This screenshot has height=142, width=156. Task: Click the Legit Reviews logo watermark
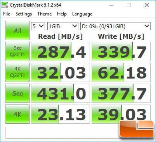(x=137, y=129)
